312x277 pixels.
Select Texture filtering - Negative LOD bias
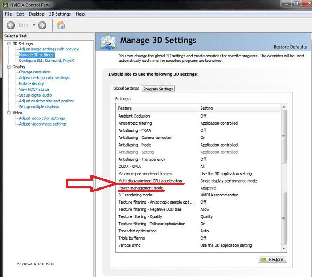[x=198, y=209]
